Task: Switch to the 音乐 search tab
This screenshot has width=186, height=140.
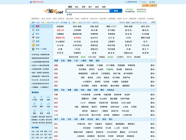Action: tap(77, 7)
